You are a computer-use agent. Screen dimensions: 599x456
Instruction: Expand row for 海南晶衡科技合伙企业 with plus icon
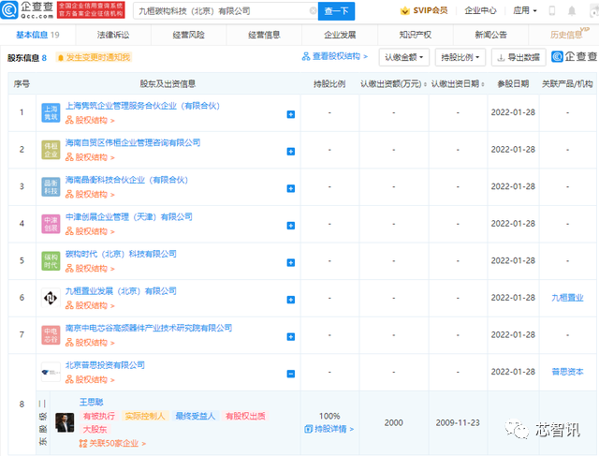pos(291,188)
